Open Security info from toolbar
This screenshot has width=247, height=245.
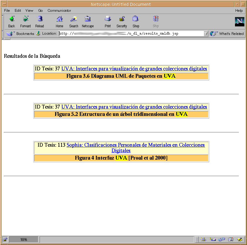coord(122,21)
